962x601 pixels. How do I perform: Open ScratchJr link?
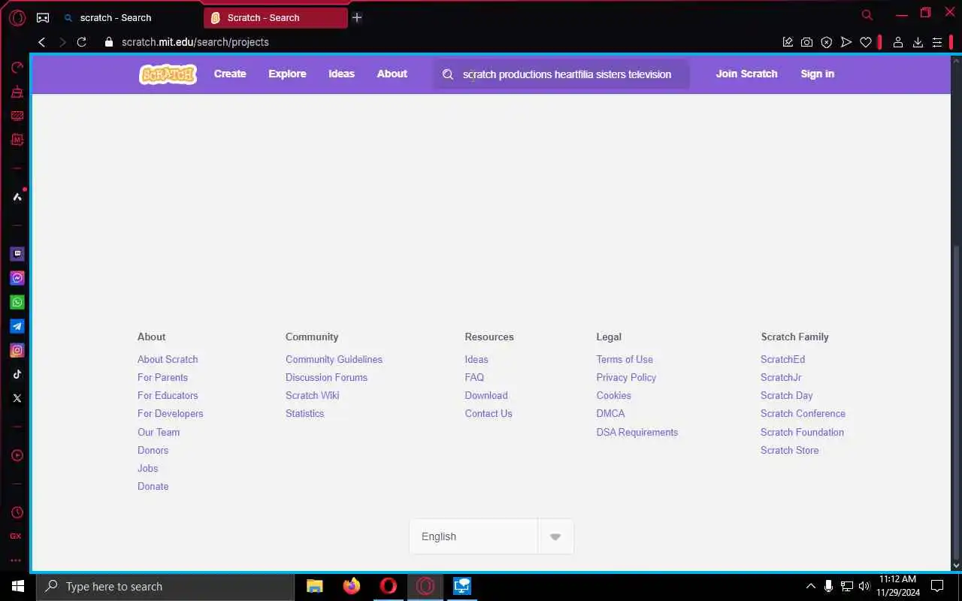click(x=781, y=377)
